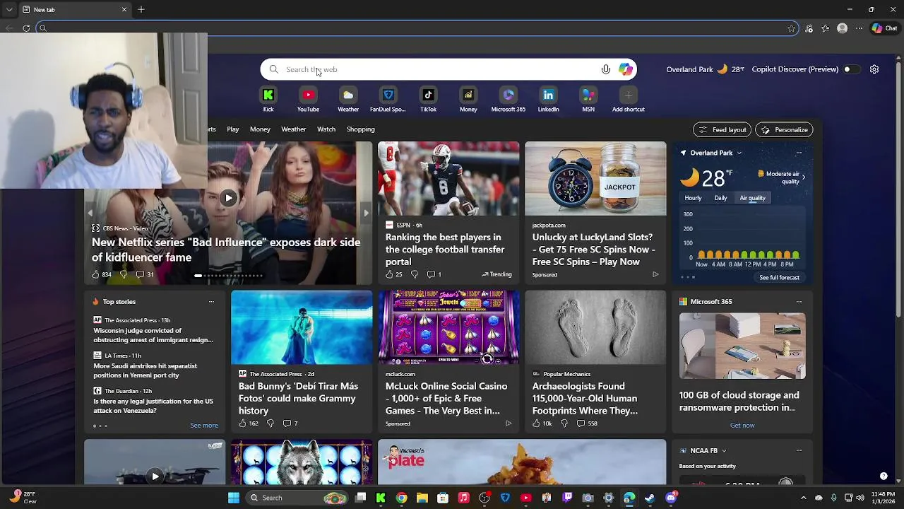The image size is (904, 509).
Task: Switch weather card to Air quality
Action: click(x=753, y=198)
